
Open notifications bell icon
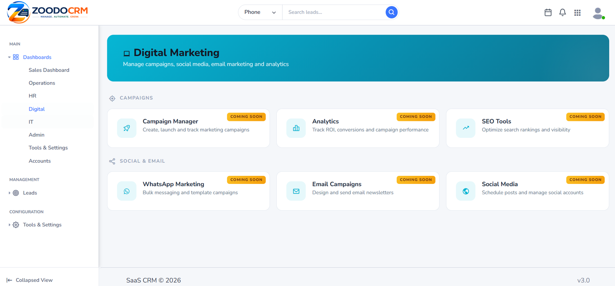tap(563, 13)
